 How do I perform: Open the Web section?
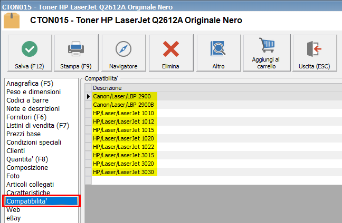tap(13, 210)
